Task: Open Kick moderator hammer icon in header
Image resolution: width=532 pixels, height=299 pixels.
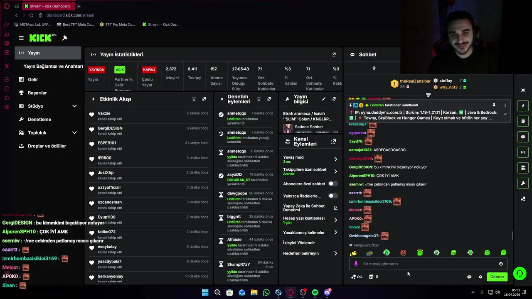Action: click(x=65, y=38)
